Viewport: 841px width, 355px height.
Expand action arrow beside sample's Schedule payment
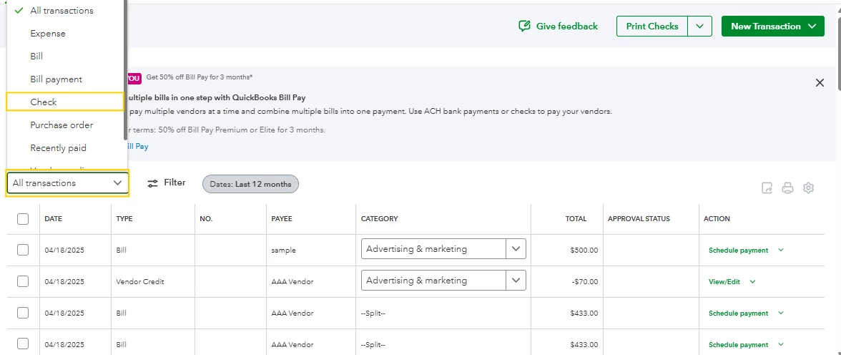tap(781, 251)
